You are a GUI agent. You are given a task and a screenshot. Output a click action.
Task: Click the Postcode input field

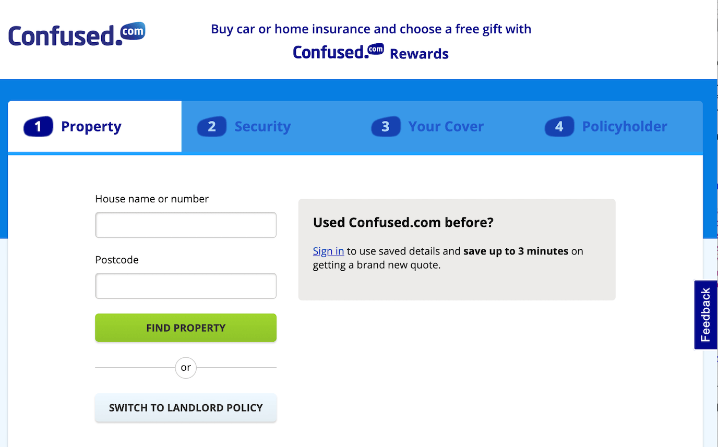(185, 286)
